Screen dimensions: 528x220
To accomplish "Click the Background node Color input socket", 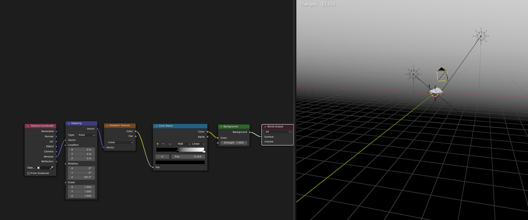I will pyautogui.click(x=218, y=138).
